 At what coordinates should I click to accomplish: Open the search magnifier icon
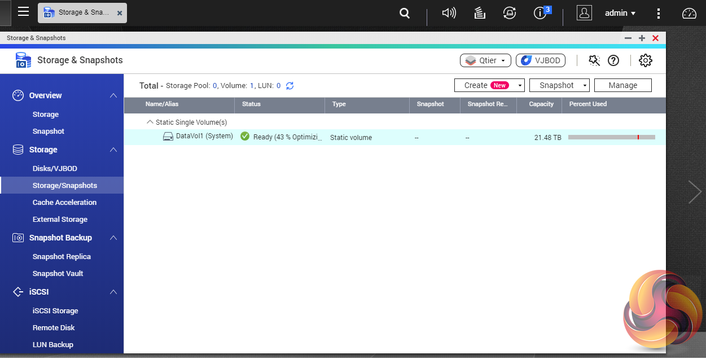coord(405,13)
